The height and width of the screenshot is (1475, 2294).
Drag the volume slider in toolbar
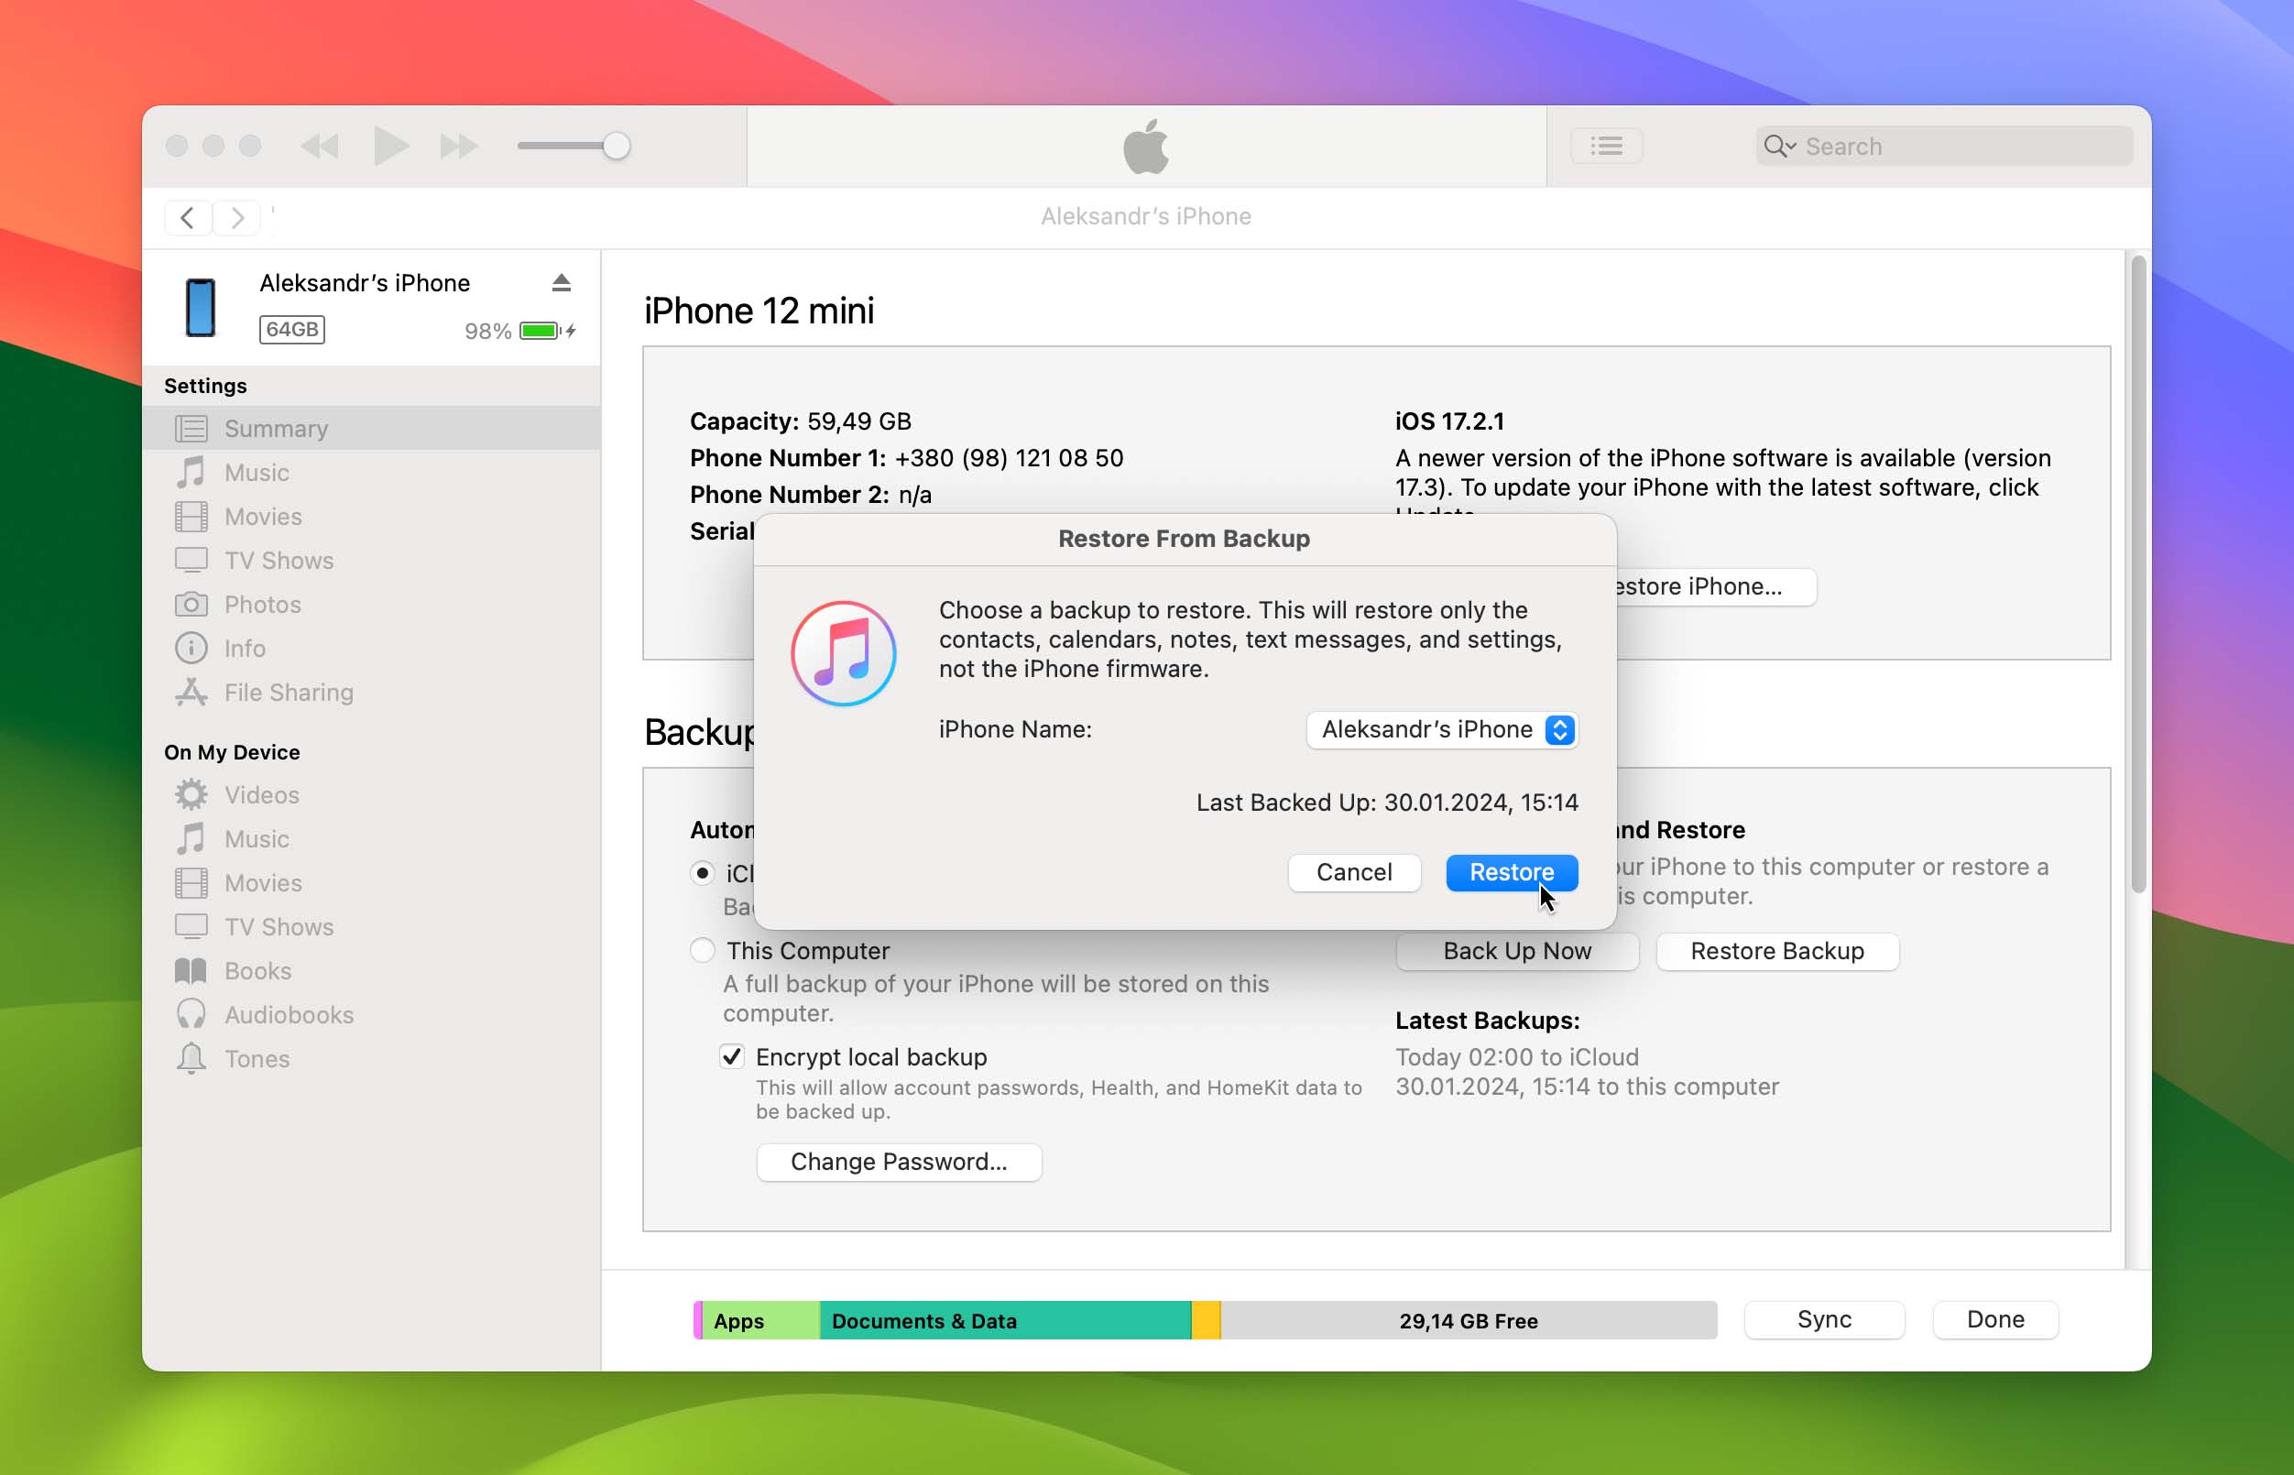[616, 146]
